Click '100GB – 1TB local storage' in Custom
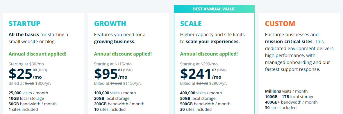The image size is (343, 114). (x=290, y=97)
